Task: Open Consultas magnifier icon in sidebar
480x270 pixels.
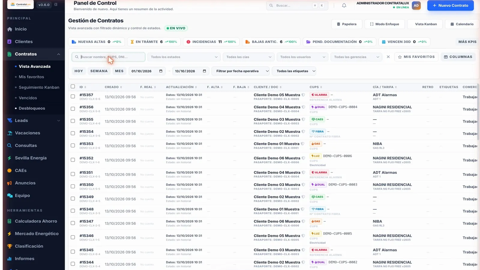Action: tap(10, 145)
